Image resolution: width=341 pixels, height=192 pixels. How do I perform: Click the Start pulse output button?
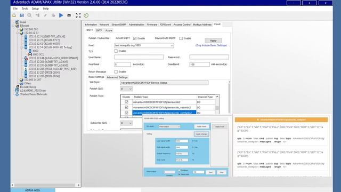point(210,172)
